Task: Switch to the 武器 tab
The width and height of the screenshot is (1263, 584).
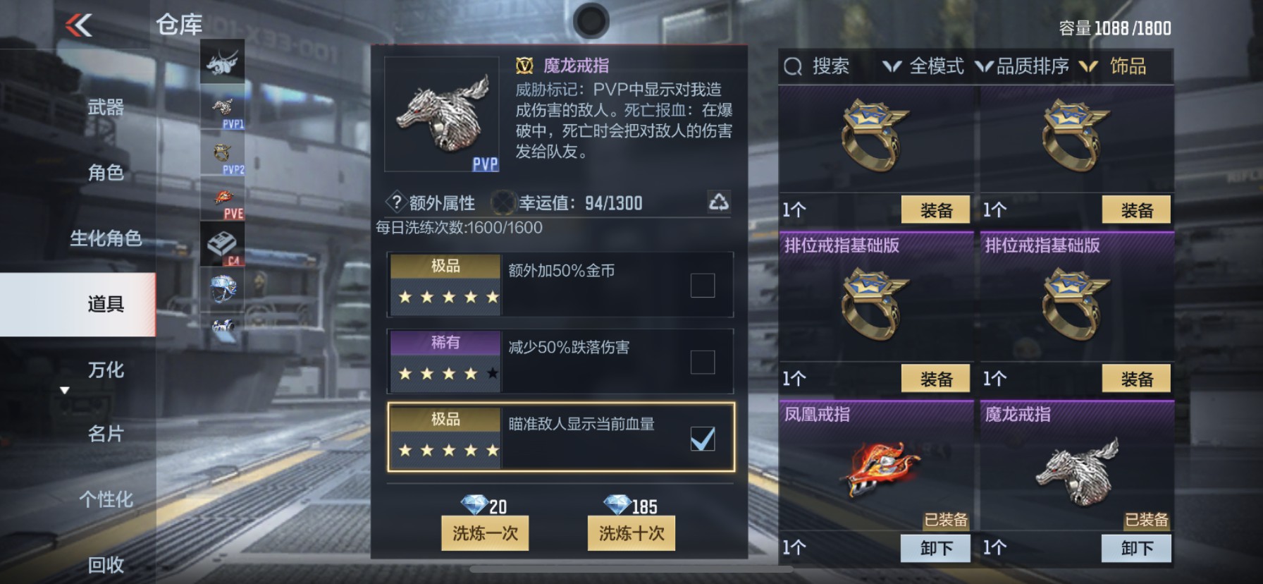Action: click(x=106, y=107)
